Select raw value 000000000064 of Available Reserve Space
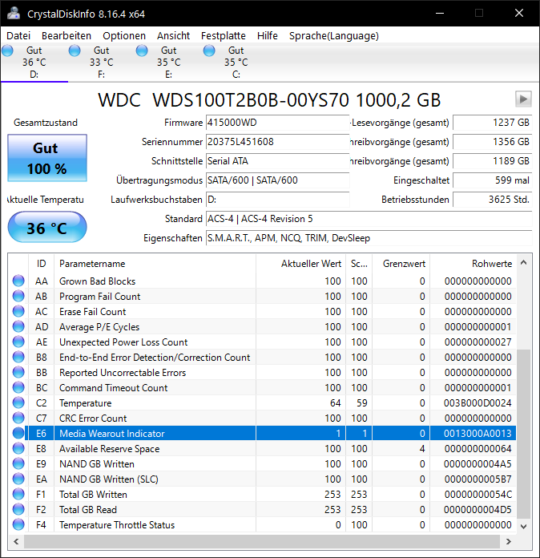Screen dimensions: 540x558 [x=478, y=449]
